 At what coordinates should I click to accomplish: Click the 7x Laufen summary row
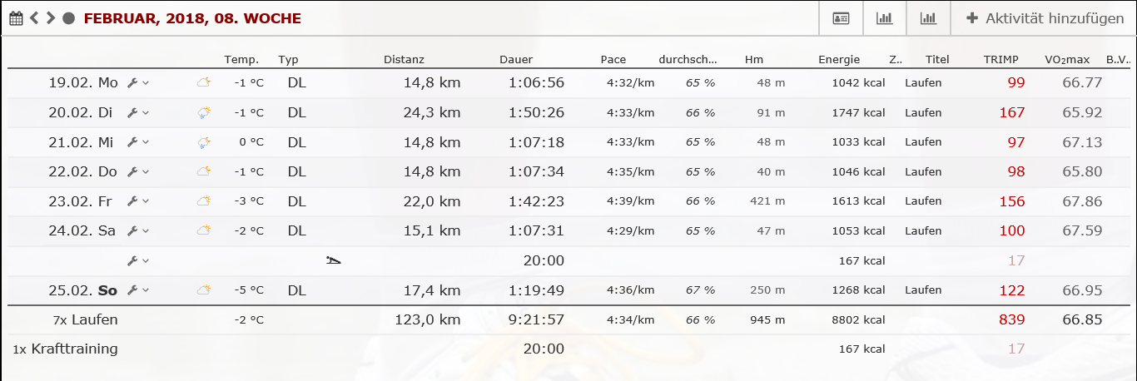coord(87,320)
